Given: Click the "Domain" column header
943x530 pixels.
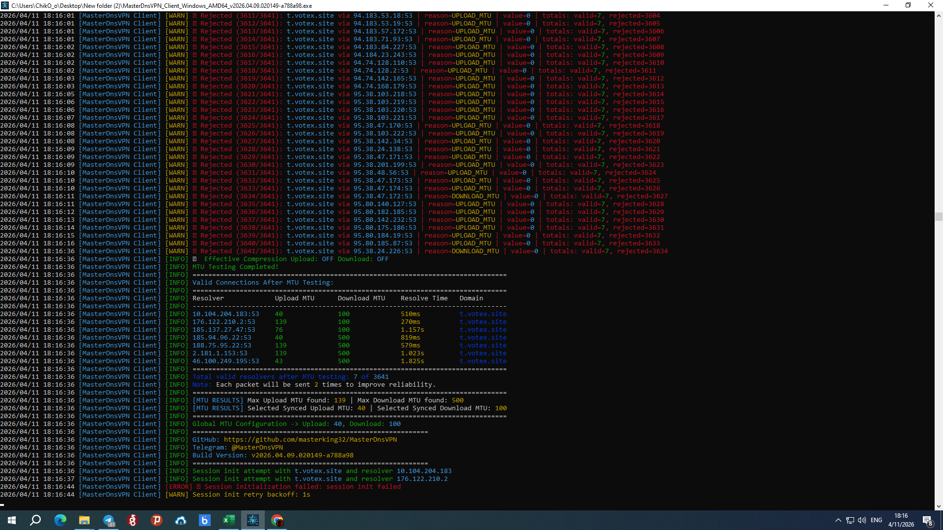Looking at the screenshot, I should [471, 298].
